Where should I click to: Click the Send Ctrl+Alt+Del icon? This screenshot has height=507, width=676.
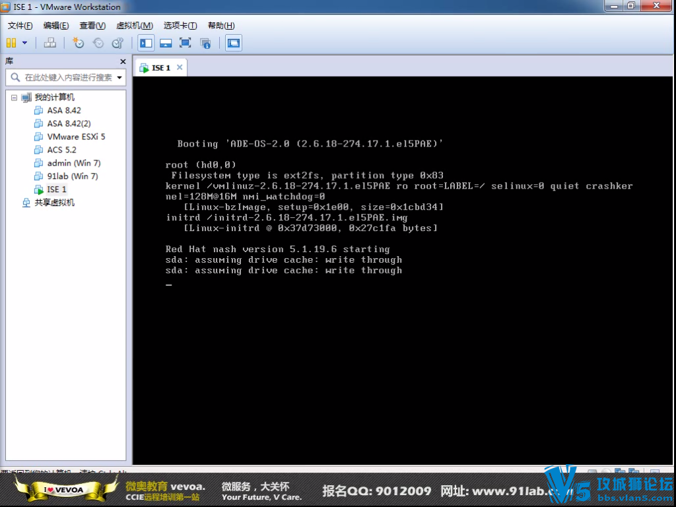[x=50, y=43]
